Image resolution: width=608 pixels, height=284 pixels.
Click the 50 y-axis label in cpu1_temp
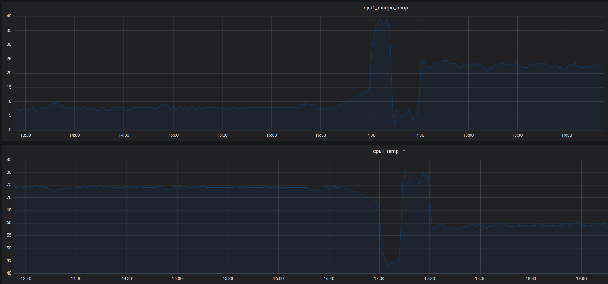point(9,248)
